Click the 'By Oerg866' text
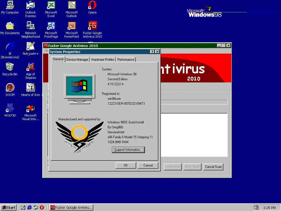 pos(115,127)
